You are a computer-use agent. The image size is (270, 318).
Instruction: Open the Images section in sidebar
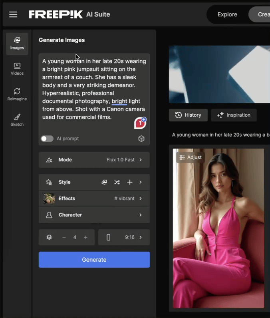point(17,44)
